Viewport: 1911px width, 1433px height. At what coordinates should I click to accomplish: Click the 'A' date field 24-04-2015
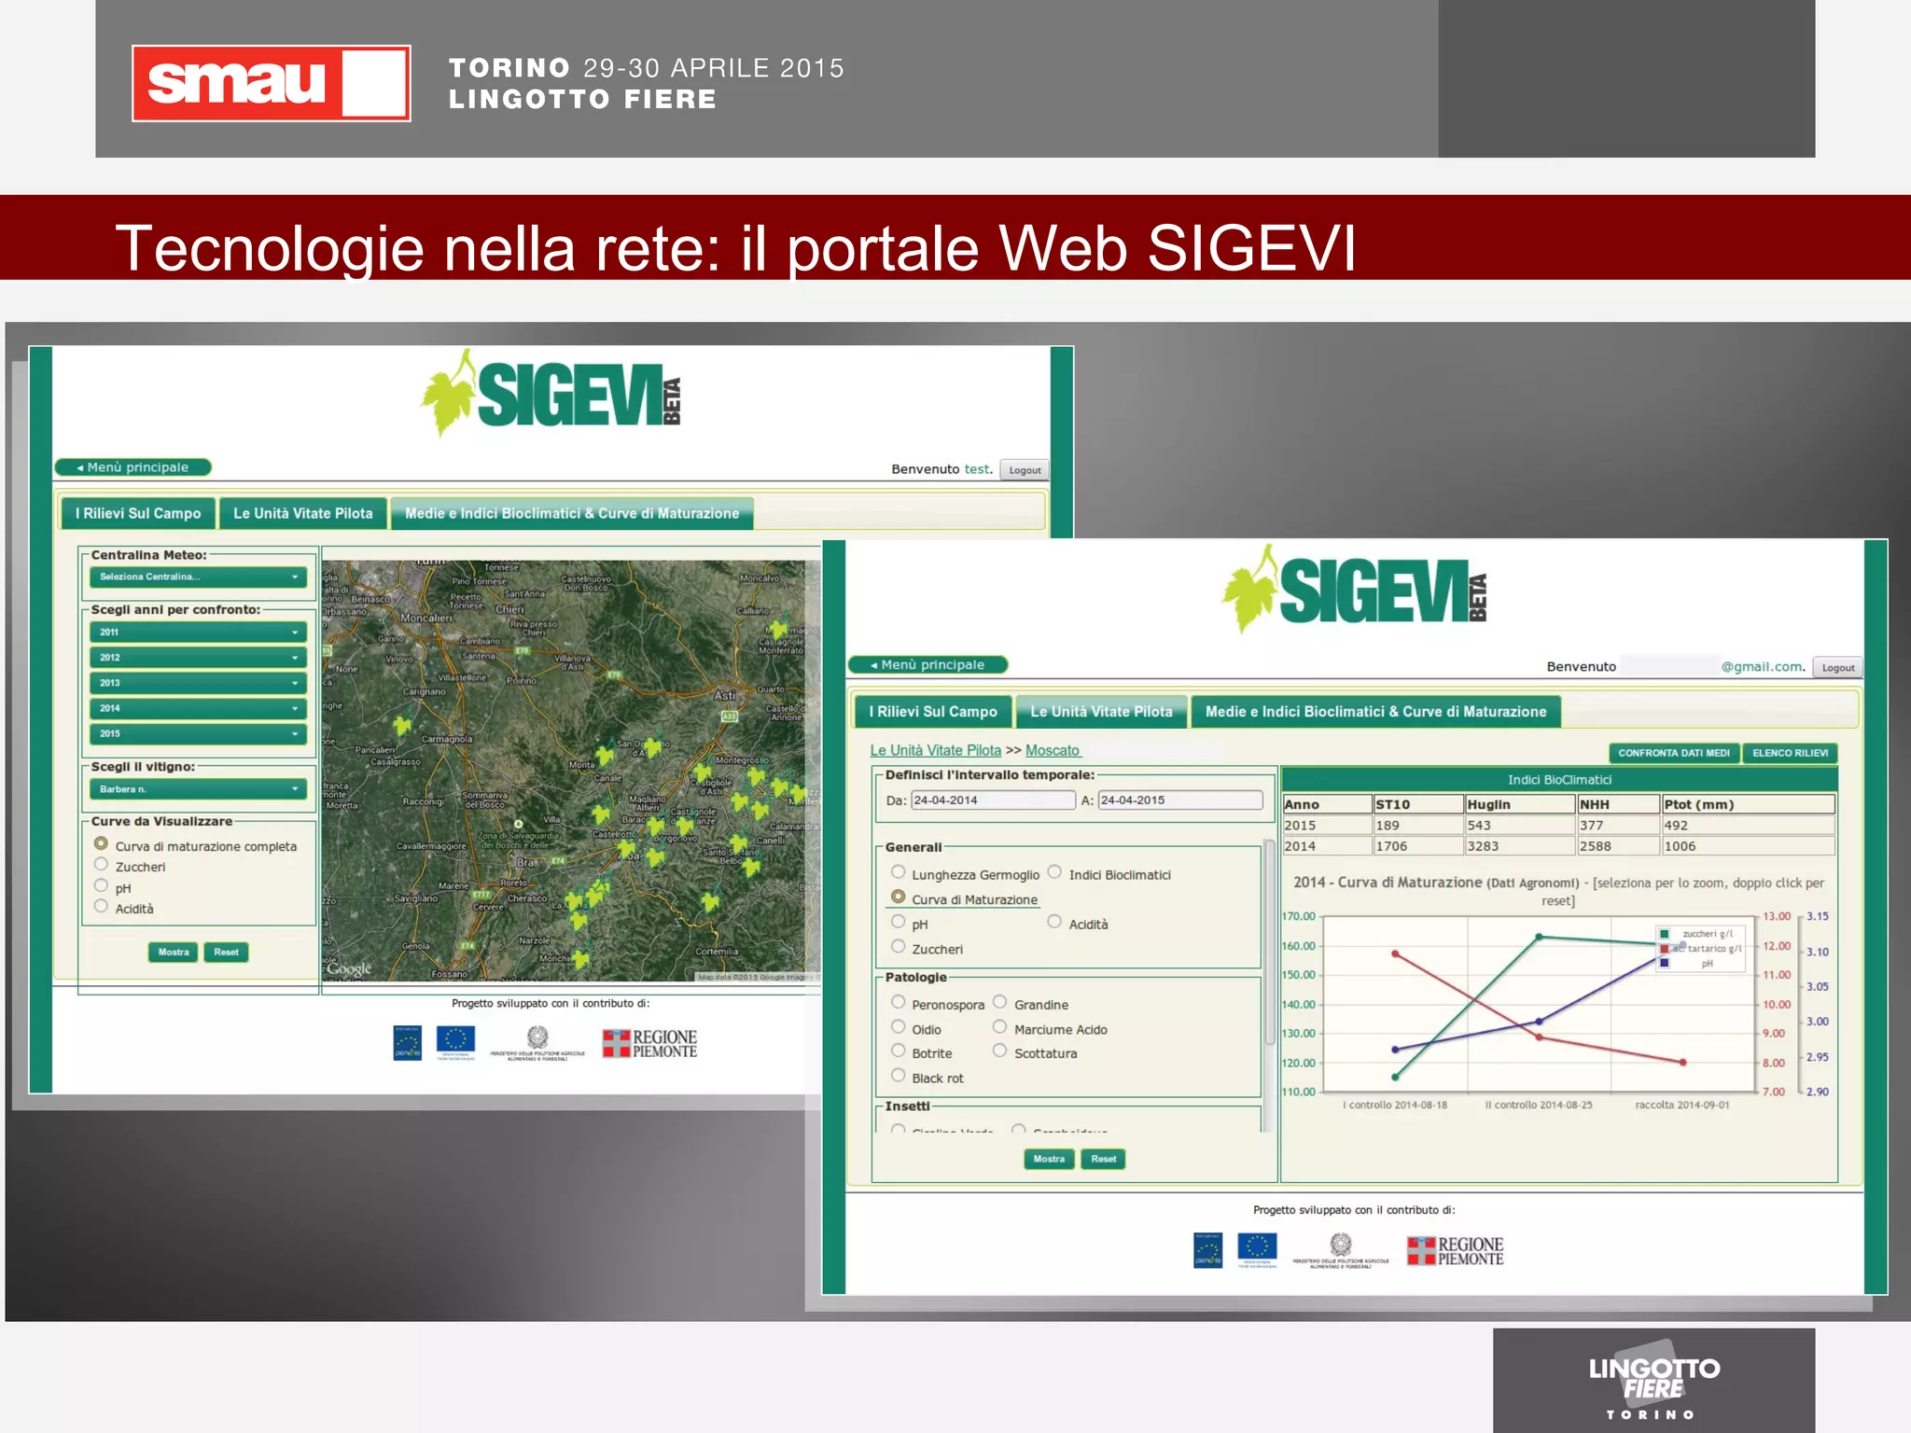point(1180,800)
